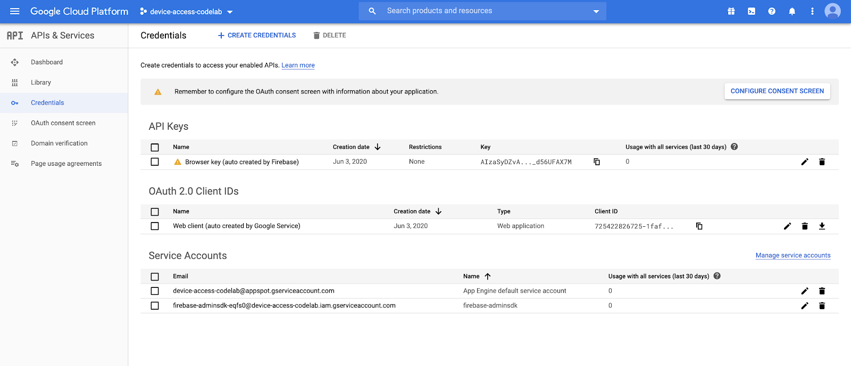Delete the firebase-adminsdk service account
This screenshot has height=366, width=851.
822,306
